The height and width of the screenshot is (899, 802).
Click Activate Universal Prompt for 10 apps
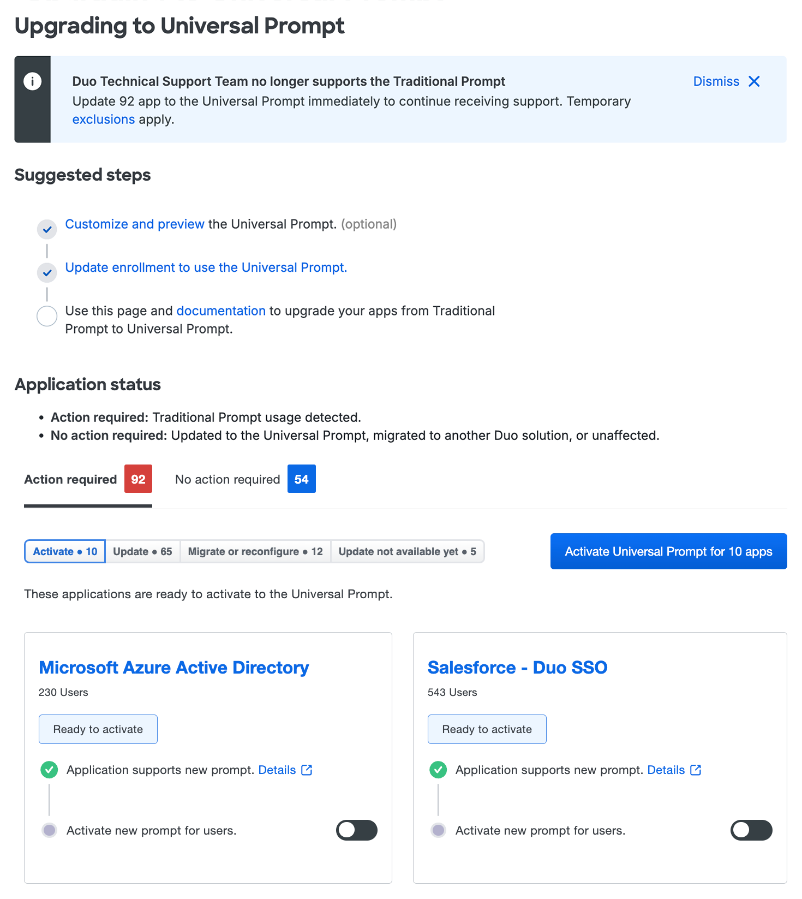click(x=668, y=551)
